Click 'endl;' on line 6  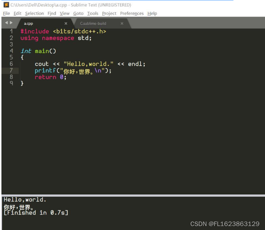tap(137, 64)
